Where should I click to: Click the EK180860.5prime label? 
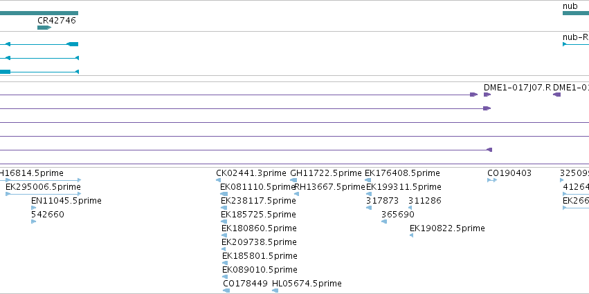[259, 228]
